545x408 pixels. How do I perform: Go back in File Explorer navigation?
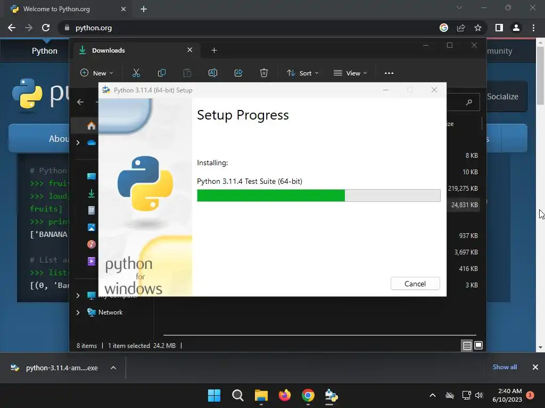[80, 102]
